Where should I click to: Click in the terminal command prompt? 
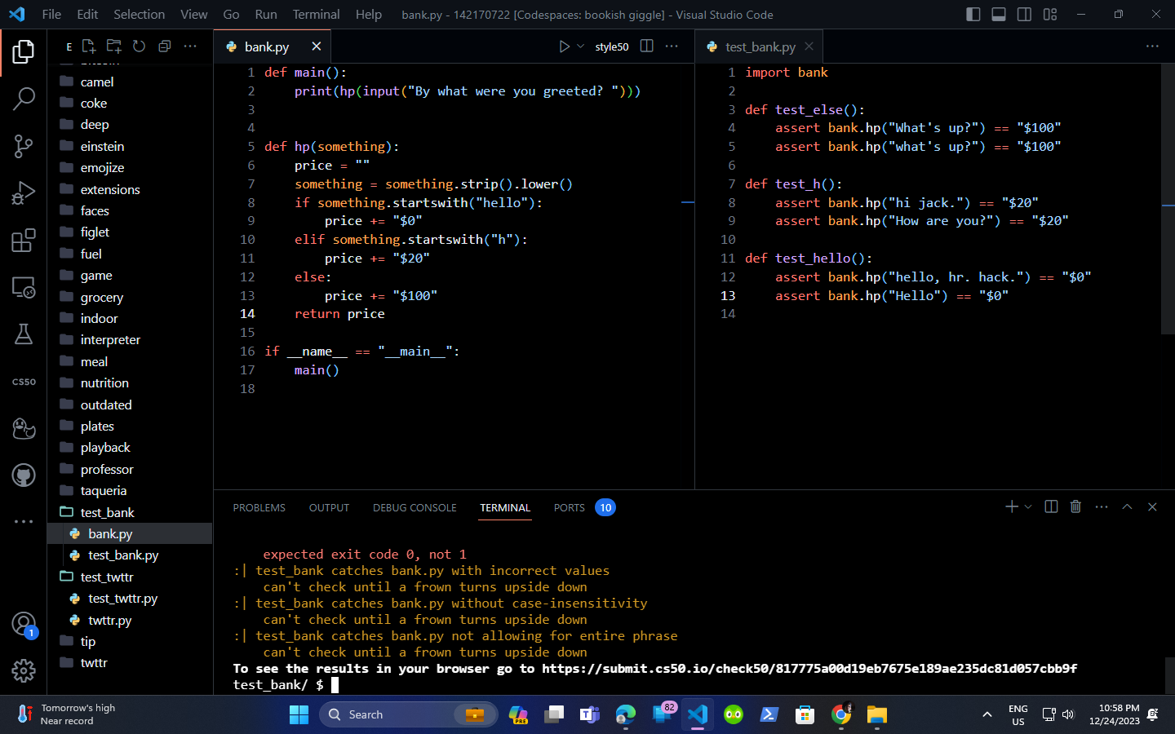(x=335, y=685)
